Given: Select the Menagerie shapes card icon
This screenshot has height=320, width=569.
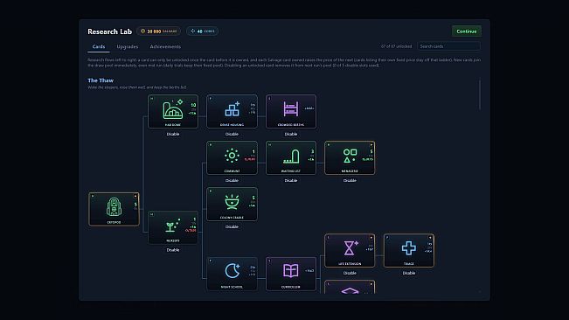Looking at the screenshot, I should 350,156.
